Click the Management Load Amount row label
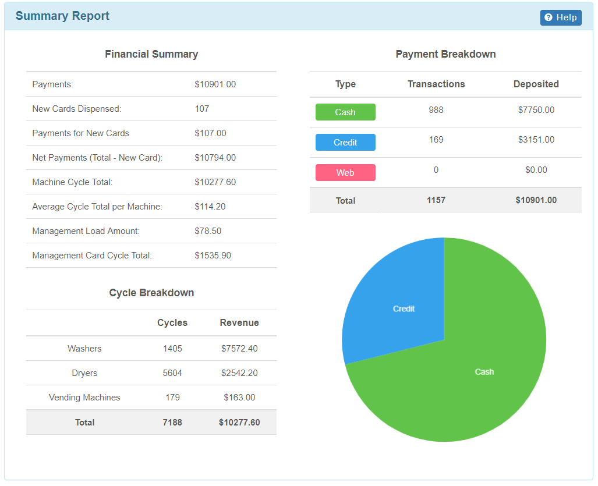 pos(86,231)
